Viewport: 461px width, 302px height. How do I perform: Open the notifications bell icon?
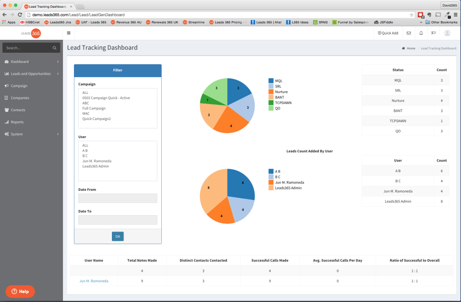tap(421, 33)
